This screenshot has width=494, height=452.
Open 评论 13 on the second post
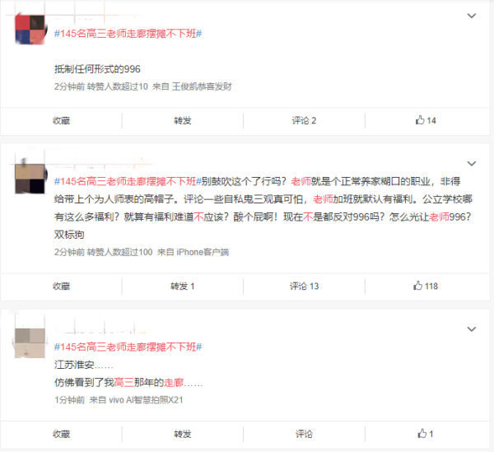[304, 286]
